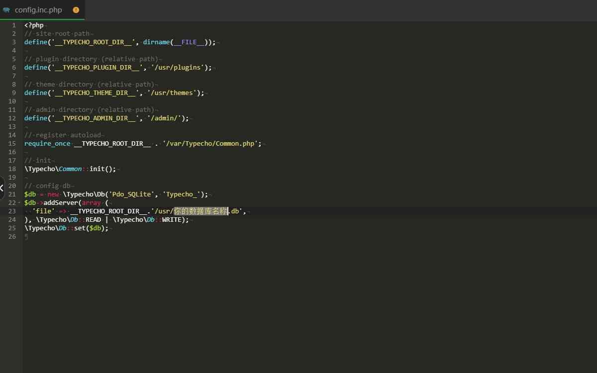597x373 pixels.
Task: Click line number 23 in the gutter
Action: (x=12, y=211)
